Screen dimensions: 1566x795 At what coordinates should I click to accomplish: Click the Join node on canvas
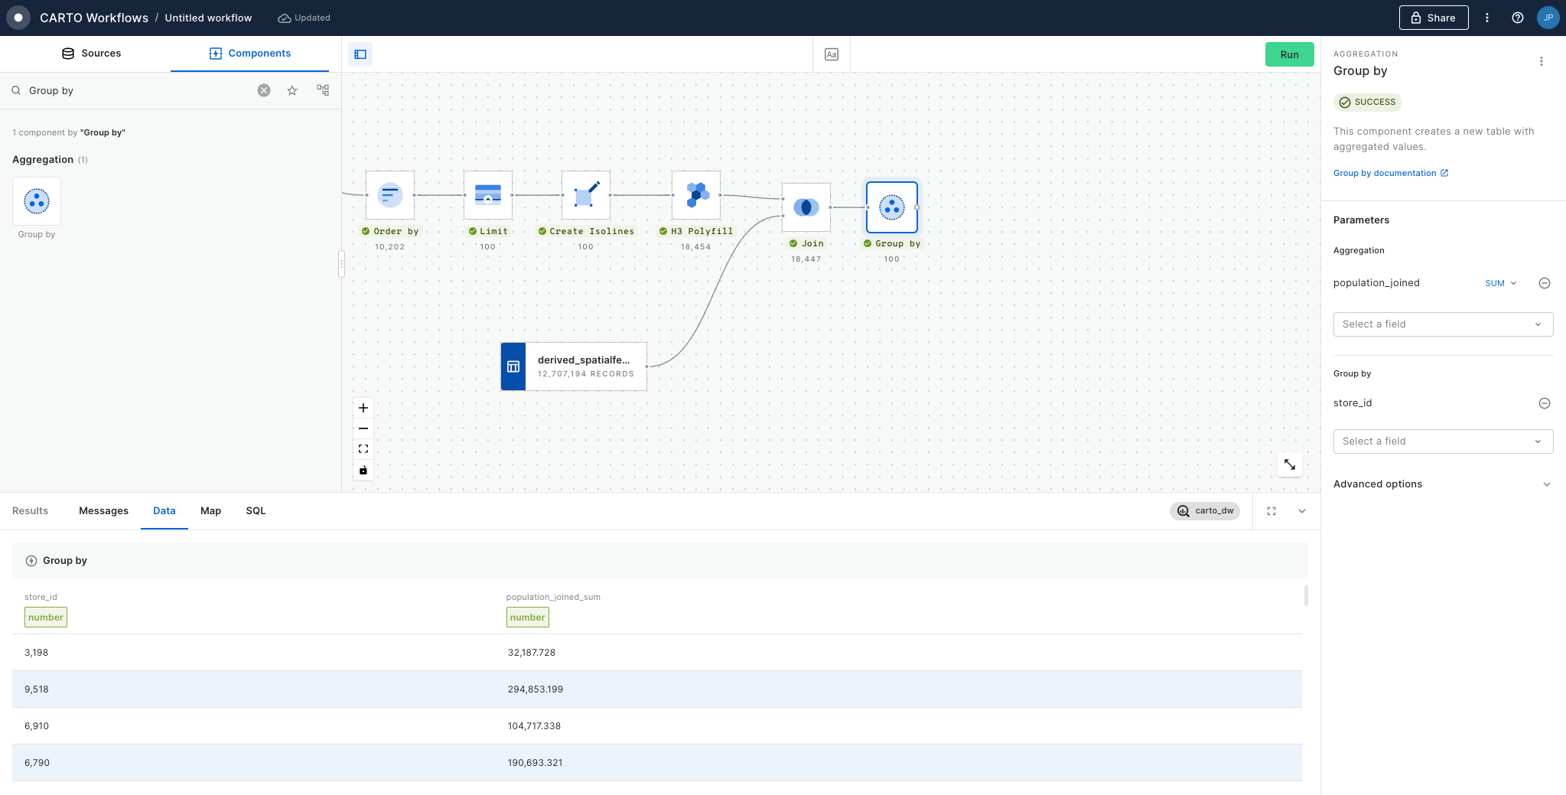806,207
